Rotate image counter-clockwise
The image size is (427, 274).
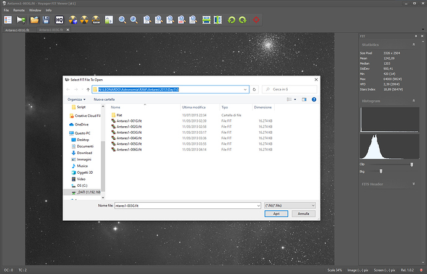coord(231,20)
